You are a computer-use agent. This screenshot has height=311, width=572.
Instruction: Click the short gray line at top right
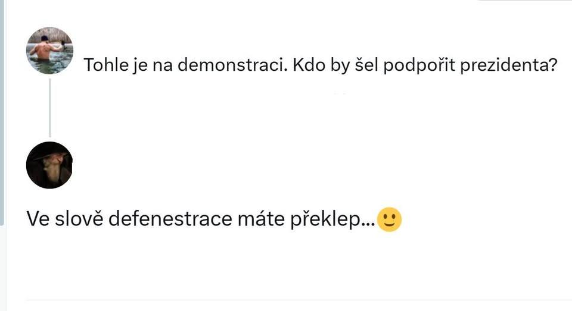point(524,1)
